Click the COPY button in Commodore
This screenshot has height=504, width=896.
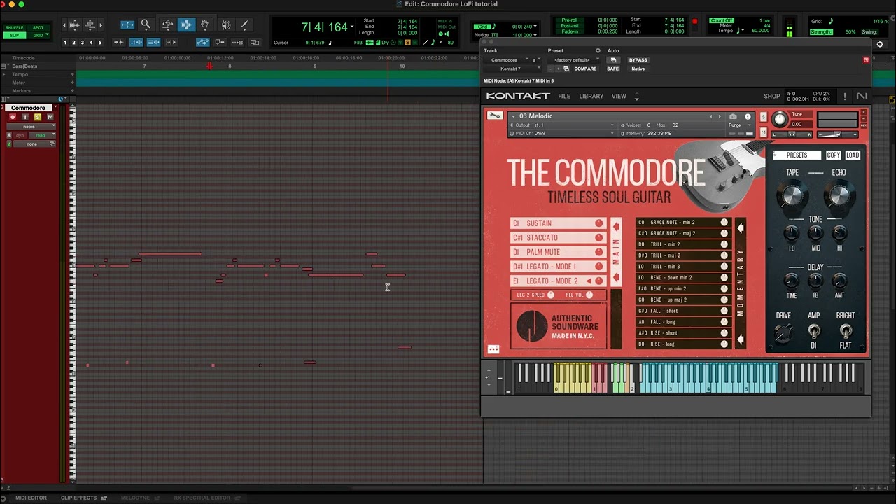tap(833, 155)
